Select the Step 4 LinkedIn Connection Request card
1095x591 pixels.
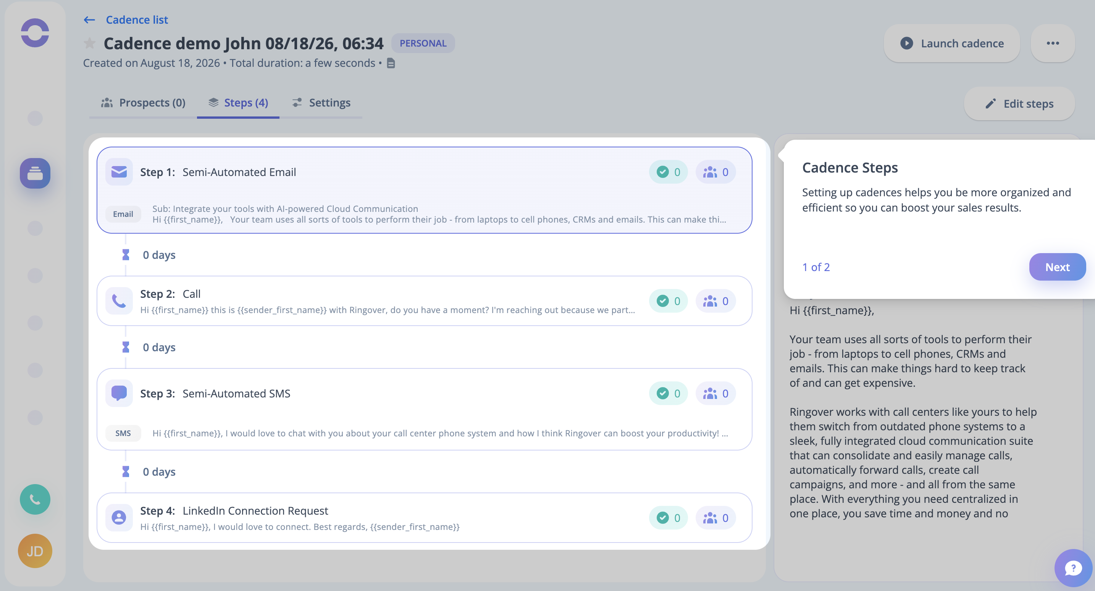pyautogui.click(x=424, y=518)
